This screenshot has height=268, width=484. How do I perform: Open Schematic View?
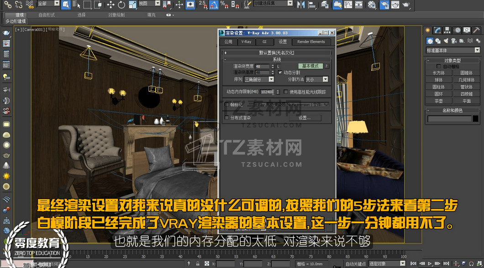[359, 4]
